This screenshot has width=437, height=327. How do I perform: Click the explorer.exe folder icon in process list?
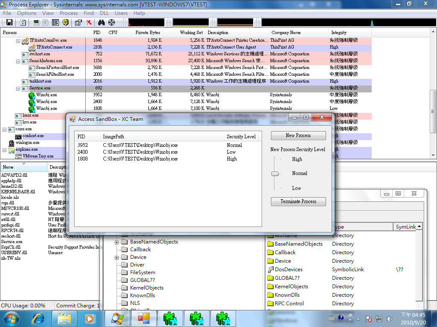(12, 150)
